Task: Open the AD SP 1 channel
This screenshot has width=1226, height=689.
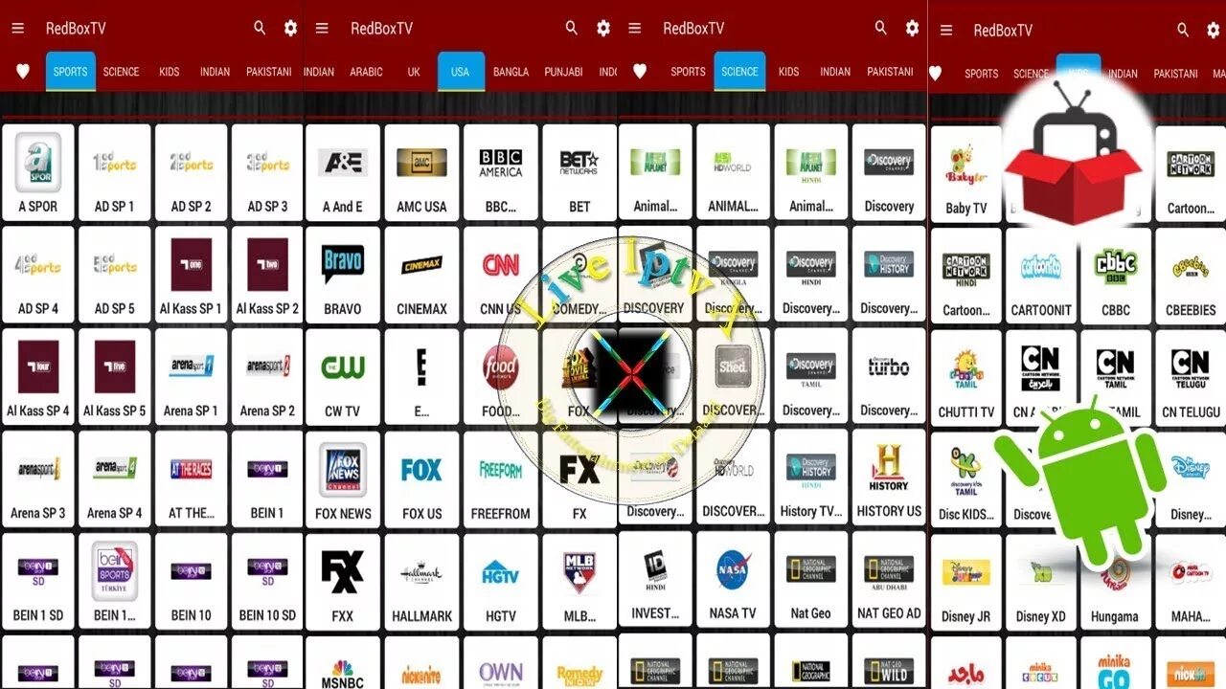Action: click(x=115, y=173)
